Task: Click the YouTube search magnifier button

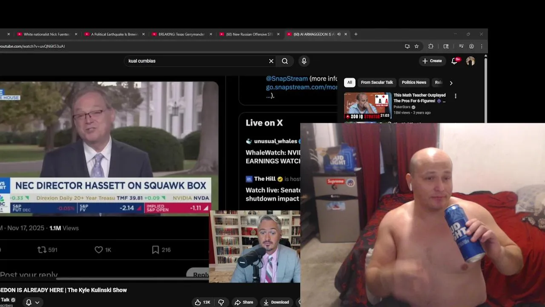Action: click(x=285, y=61)
